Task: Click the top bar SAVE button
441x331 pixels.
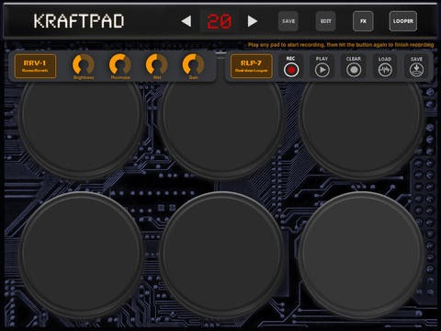Action: coord(288,21)
